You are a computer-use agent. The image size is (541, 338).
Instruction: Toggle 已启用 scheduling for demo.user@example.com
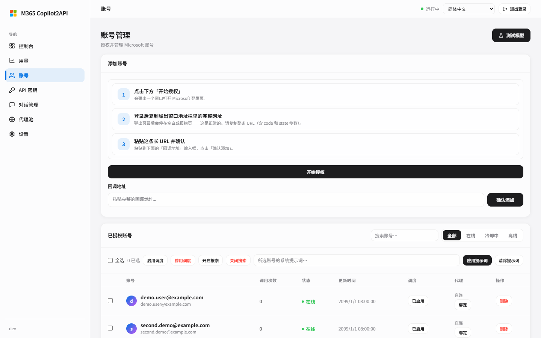click(418, 301)
